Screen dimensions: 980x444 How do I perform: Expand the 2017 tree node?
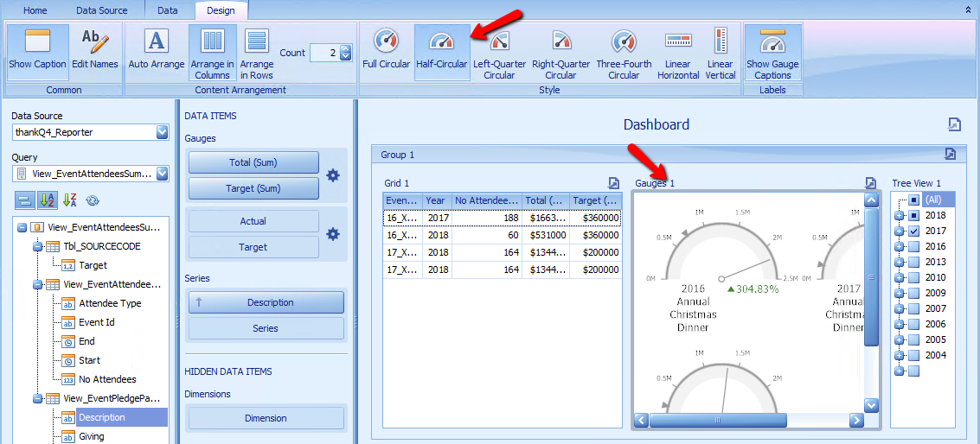tap(900, 231)
